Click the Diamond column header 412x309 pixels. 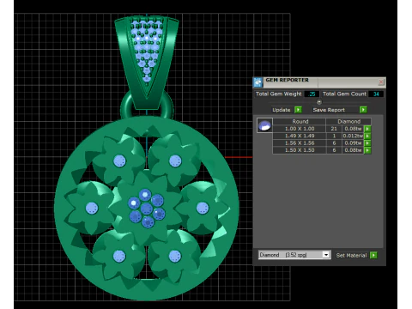tap(348, 121)
